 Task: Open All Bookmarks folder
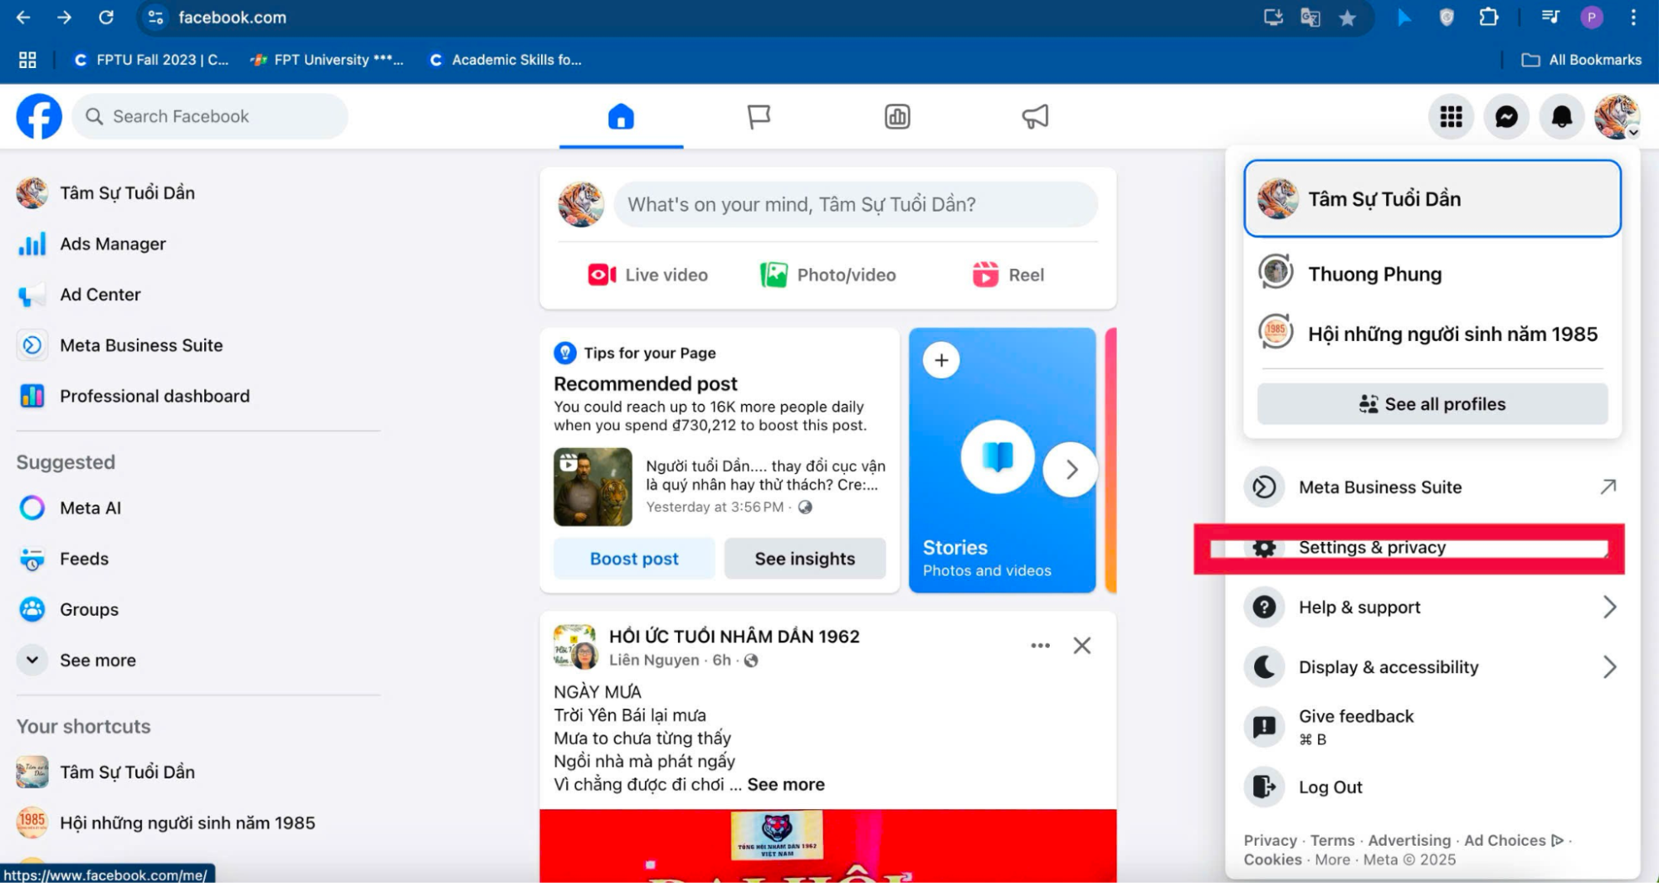(1581, 60)
